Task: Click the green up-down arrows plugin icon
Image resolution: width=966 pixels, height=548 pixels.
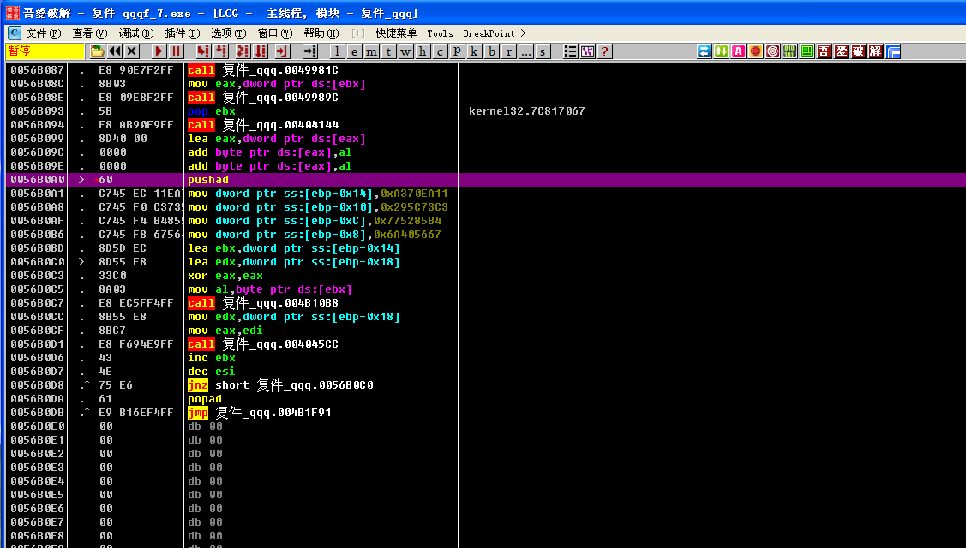Action: coord(722,51)
